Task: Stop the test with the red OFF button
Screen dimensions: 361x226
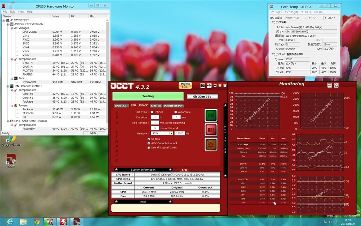Action: pyautogui.click(x=211, y=130)
